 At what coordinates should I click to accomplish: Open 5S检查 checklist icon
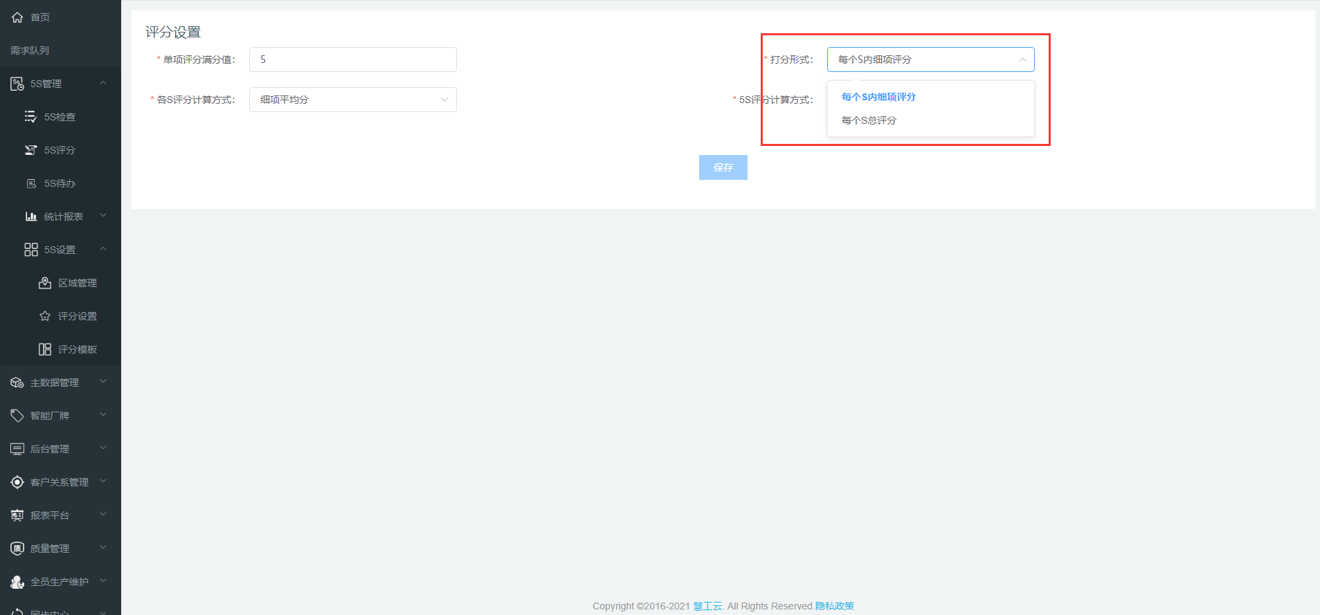pyautogui.click(x=30, y=117)
